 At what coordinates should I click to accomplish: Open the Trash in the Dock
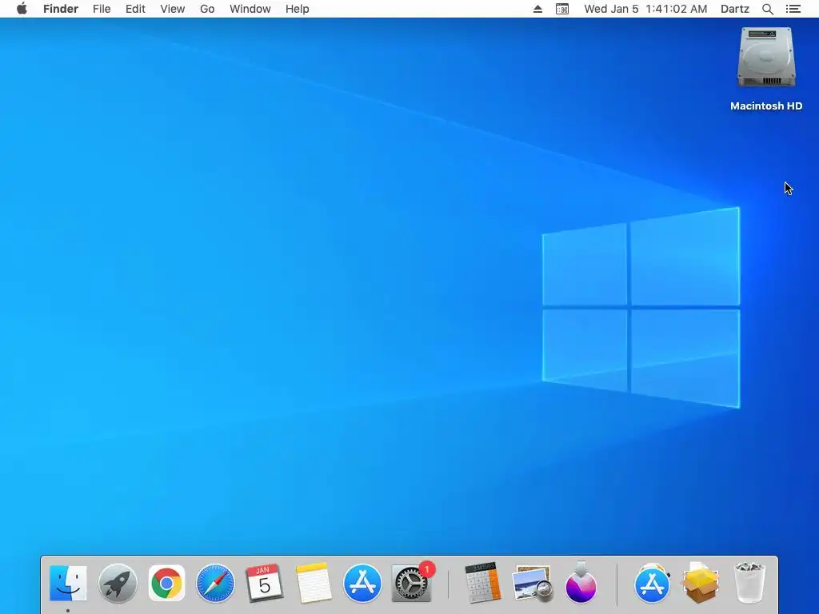(749, 583)
